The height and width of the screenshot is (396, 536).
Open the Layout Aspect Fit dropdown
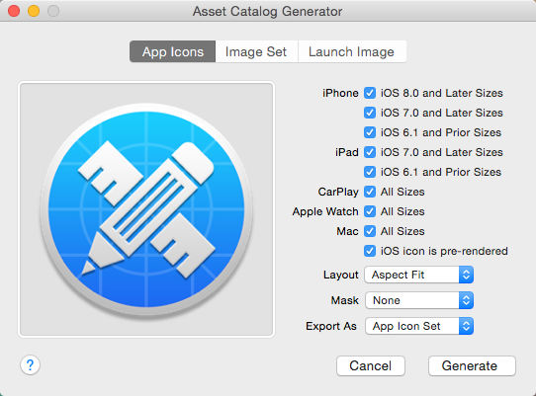click(x=418, y=275)
